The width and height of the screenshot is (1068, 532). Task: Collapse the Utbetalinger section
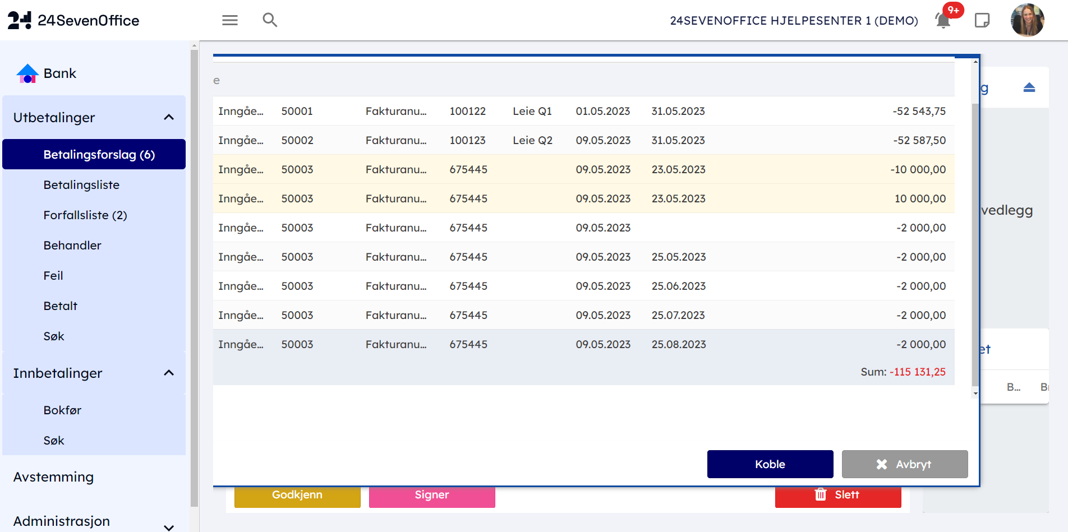pos(169,118)
